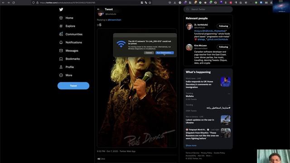Open Home from the sidebar
The width and height of the screenshot is (290, 163).
point(66,18)
